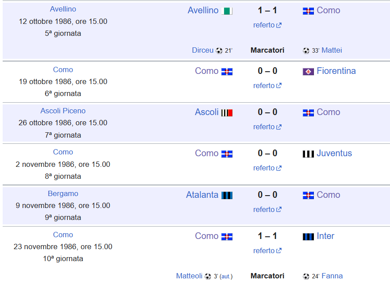This screenshot has height=285, width=390.
Task: Open referto link for Como–Inter match
Action: [267, 250]
